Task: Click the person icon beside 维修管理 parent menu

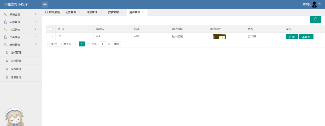Action: (x=5, y=45)
